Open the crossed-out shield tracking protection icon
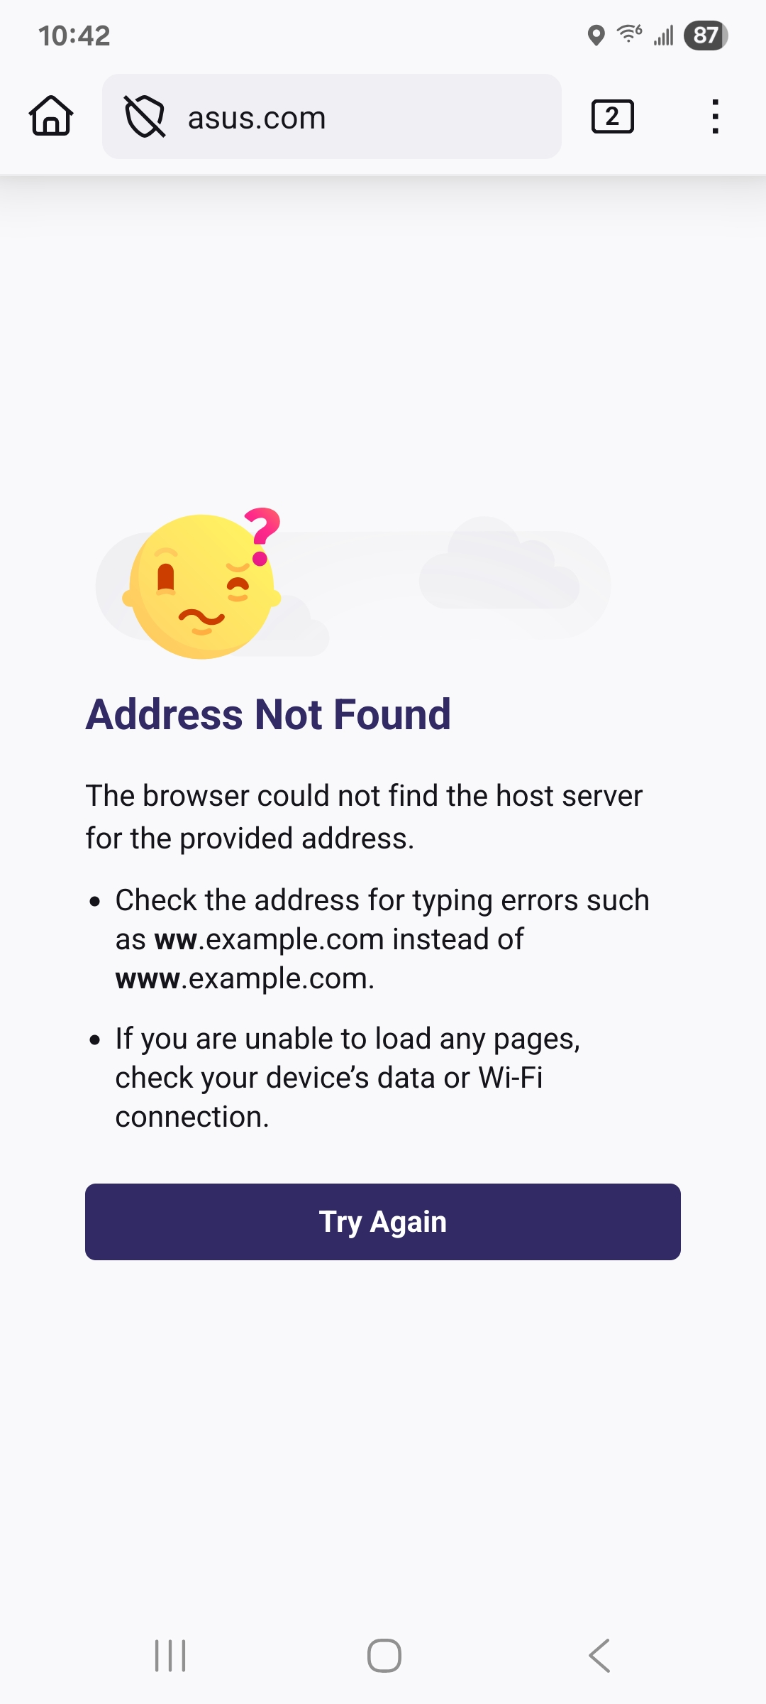Image resolution: width=766 pixels, height=1704 pixels. [x=145, y=116]
